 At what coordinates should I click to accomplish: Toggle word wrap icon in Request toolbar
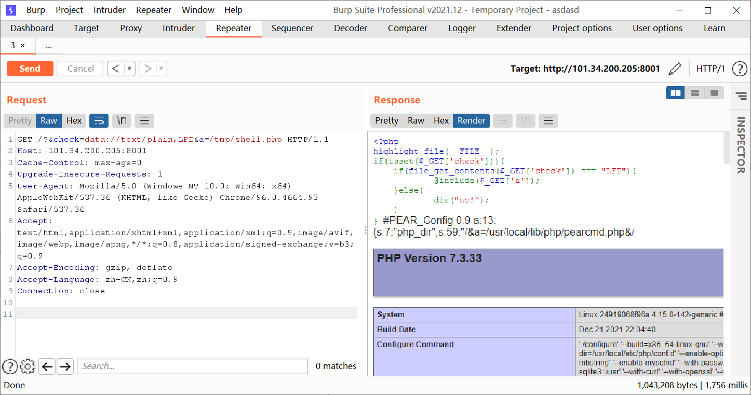tap(99, 120)
